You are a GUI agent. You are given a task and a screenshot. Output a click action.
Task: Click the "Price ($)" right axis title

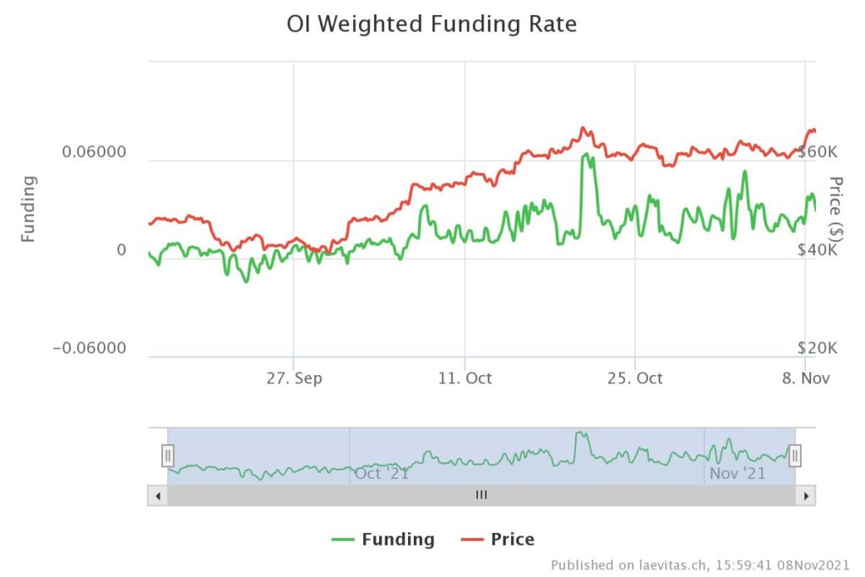coord(836,209)
